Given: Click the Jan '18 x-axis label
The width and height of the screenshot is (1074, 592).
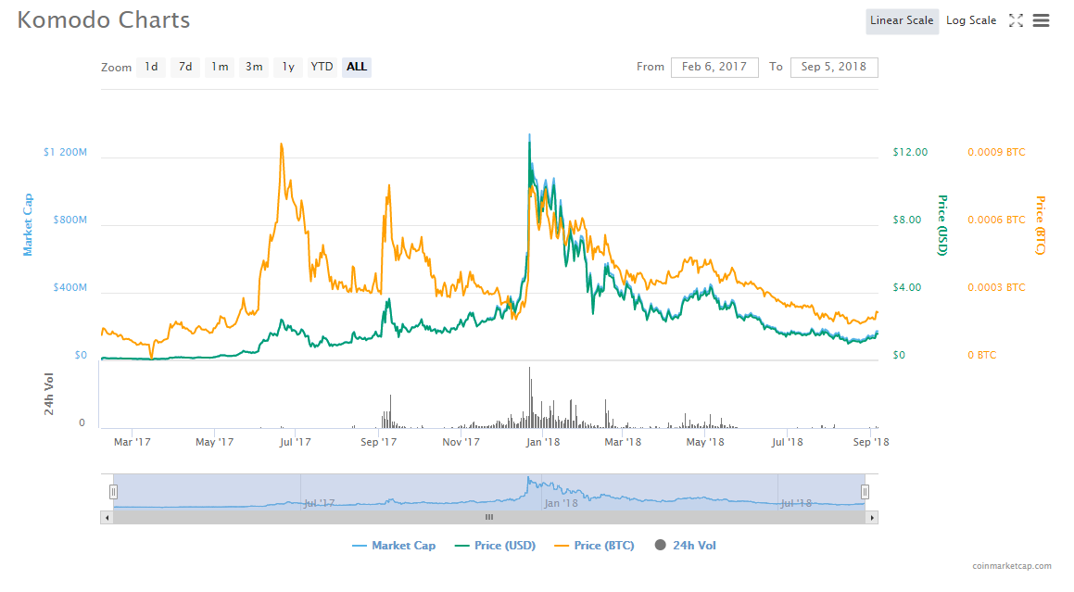Looking at the screenshot, I should click(543, 443).
